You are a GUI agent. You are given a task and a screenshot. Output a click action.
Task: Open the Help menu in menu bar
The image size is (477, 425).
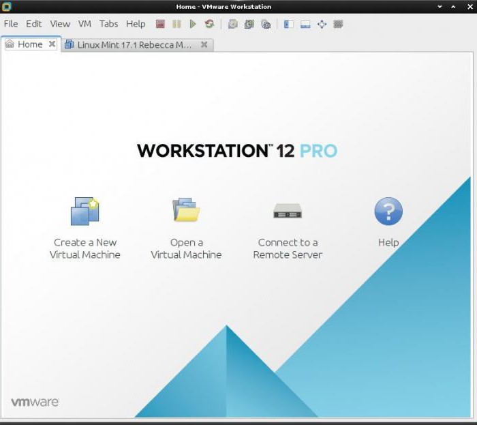click(x=136, y=24)
